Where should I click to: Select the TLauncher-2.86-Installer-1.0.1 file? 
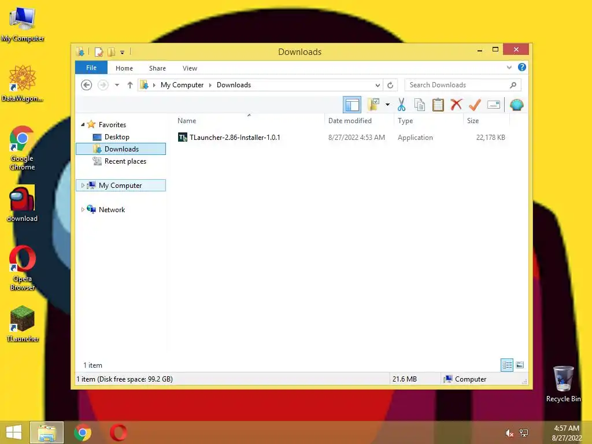coord(235,138)
